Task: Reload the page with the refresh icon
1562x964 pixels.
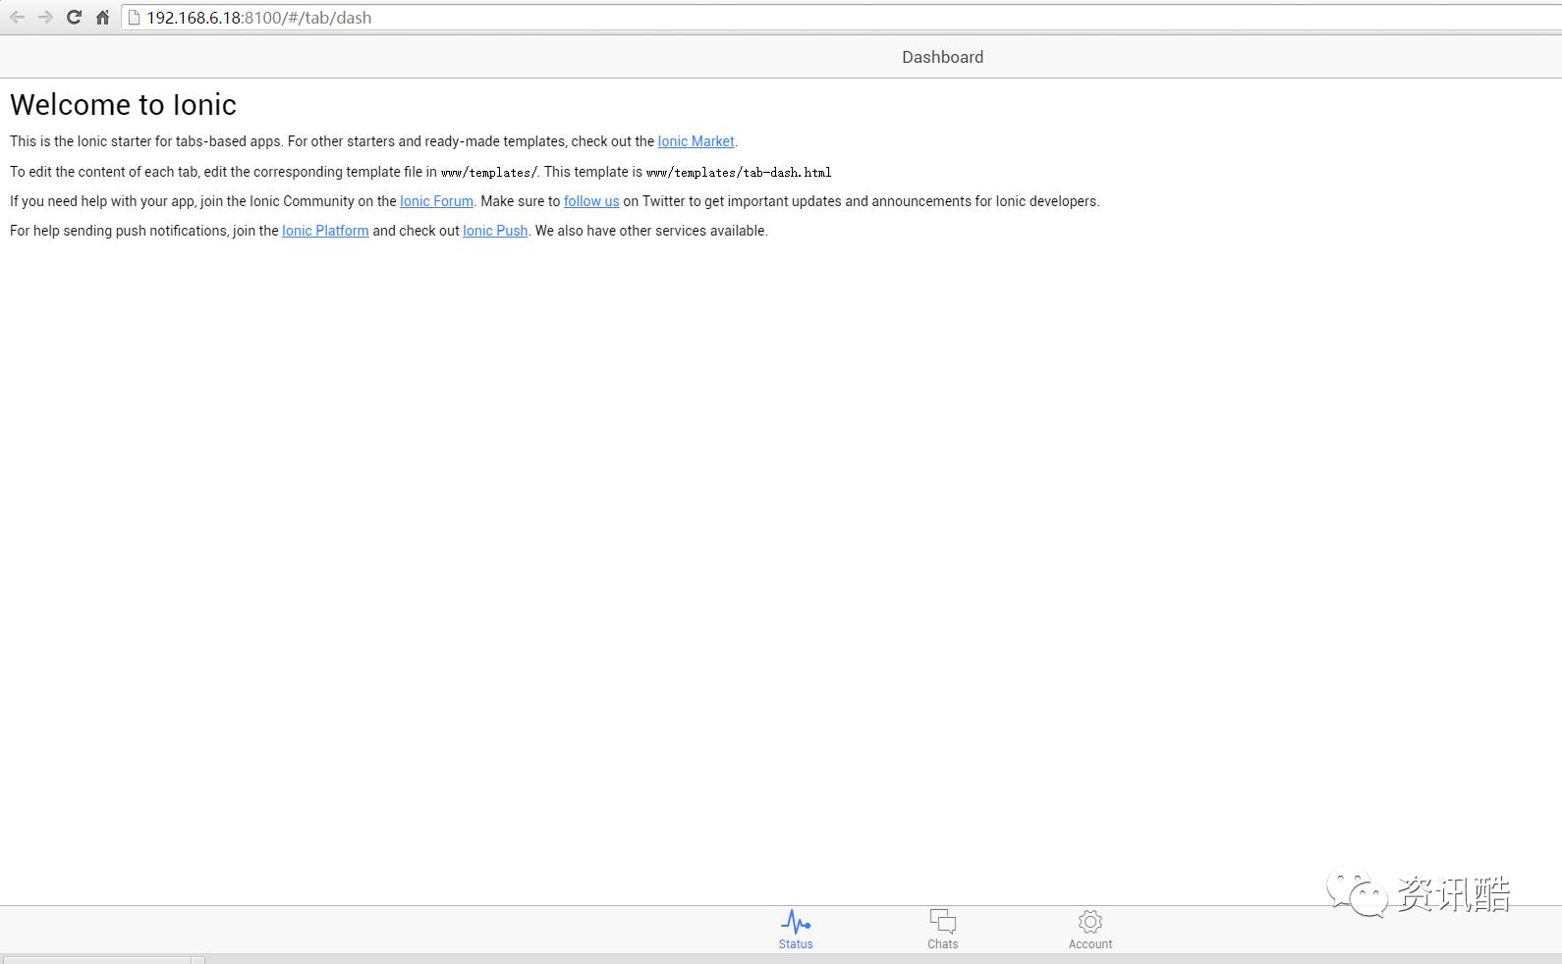Action: [x=74, y=18]
